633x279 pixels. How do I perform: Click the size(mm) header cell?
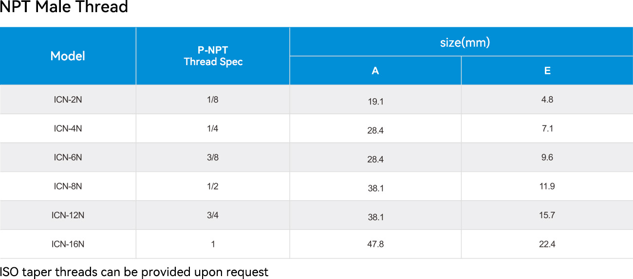point(462,42)
